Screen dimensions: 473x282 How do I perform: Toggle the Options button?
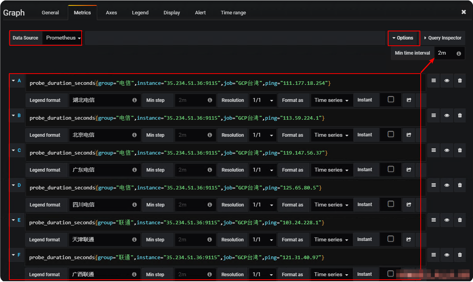(403, 38)
